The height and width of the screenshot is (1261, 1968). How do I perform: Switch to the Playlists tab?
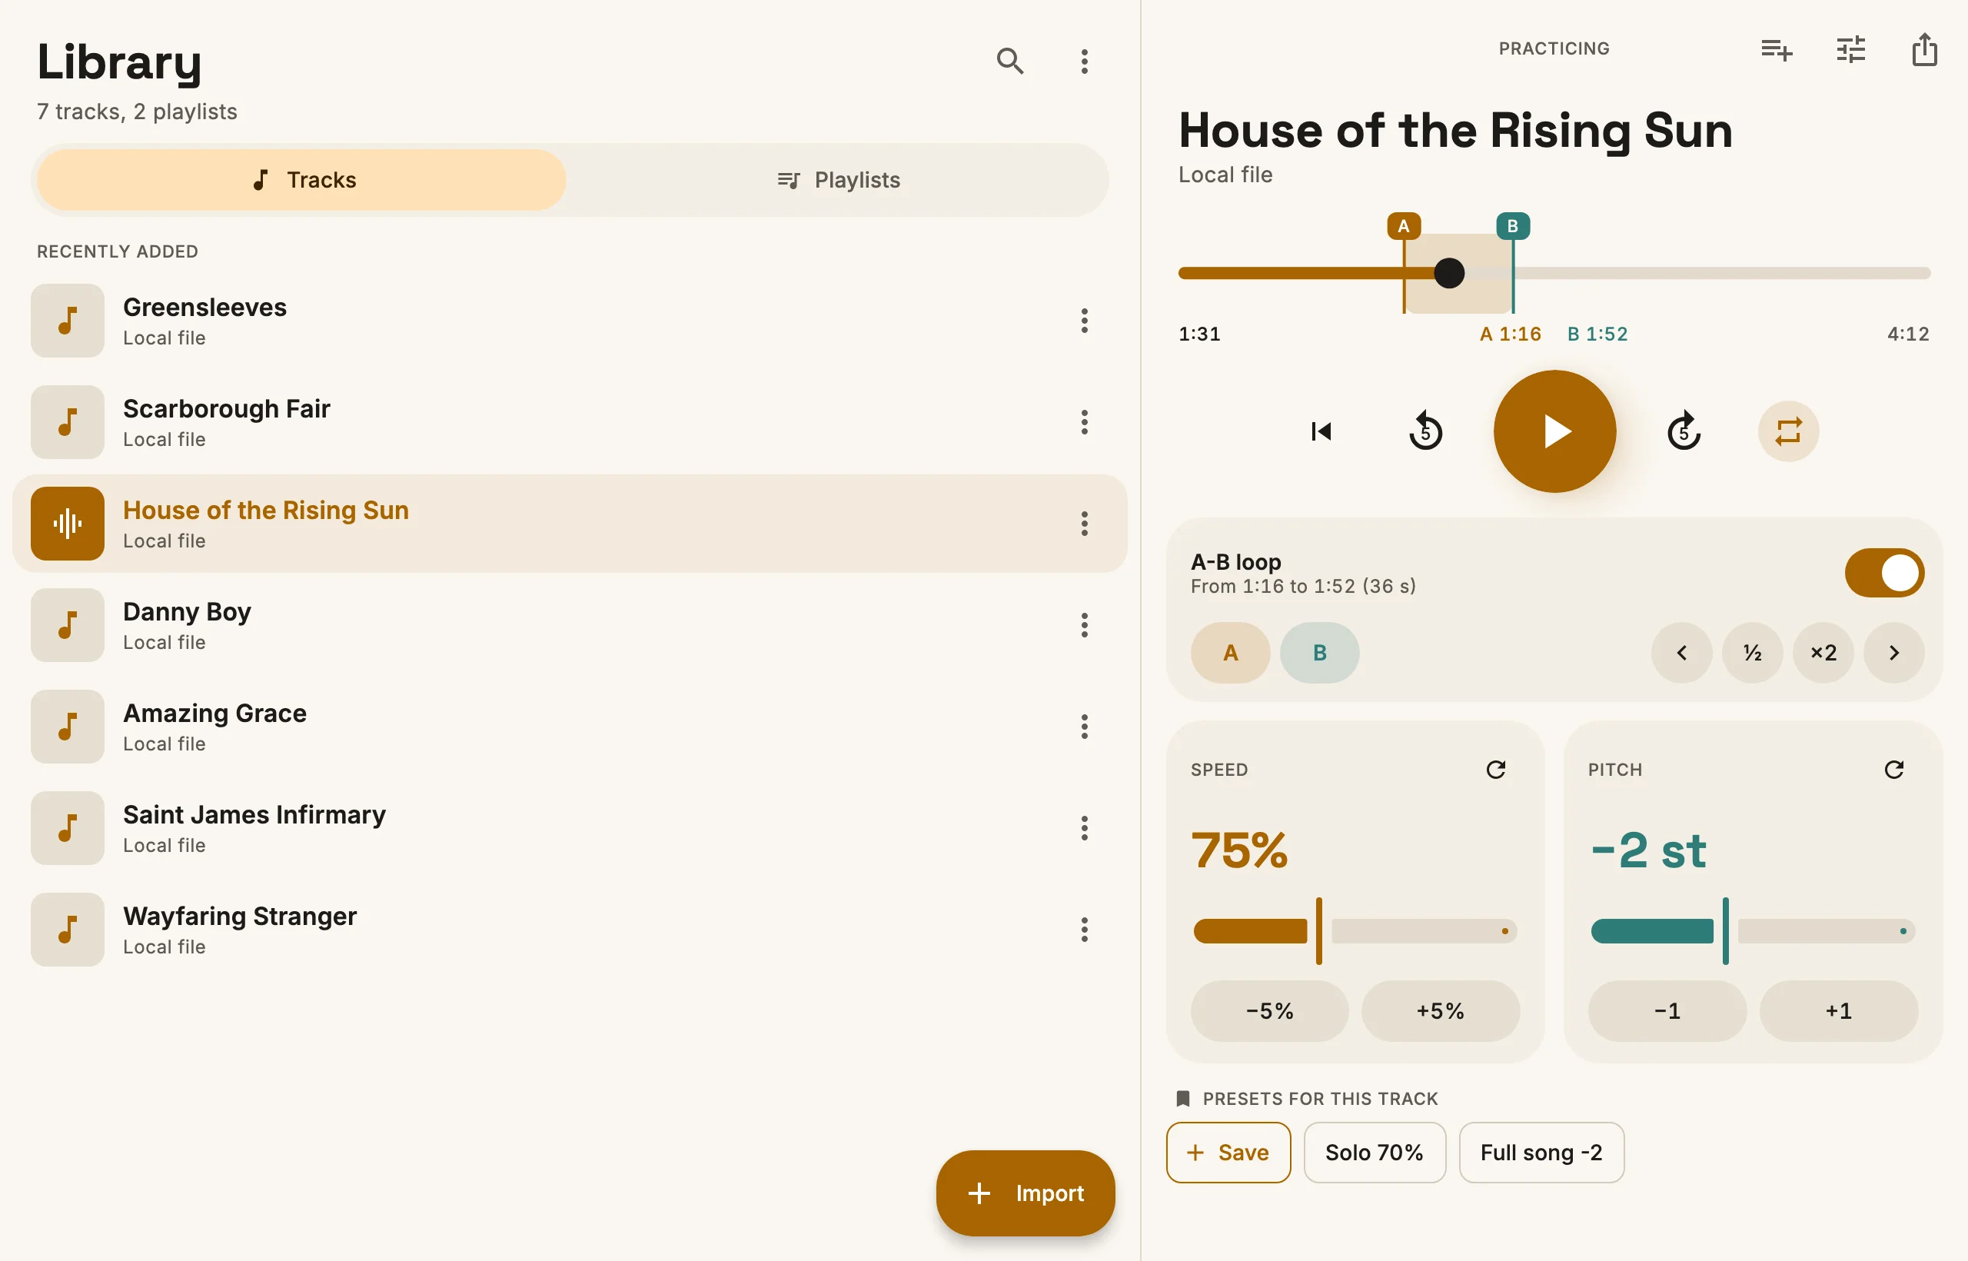tap(837, 180)
